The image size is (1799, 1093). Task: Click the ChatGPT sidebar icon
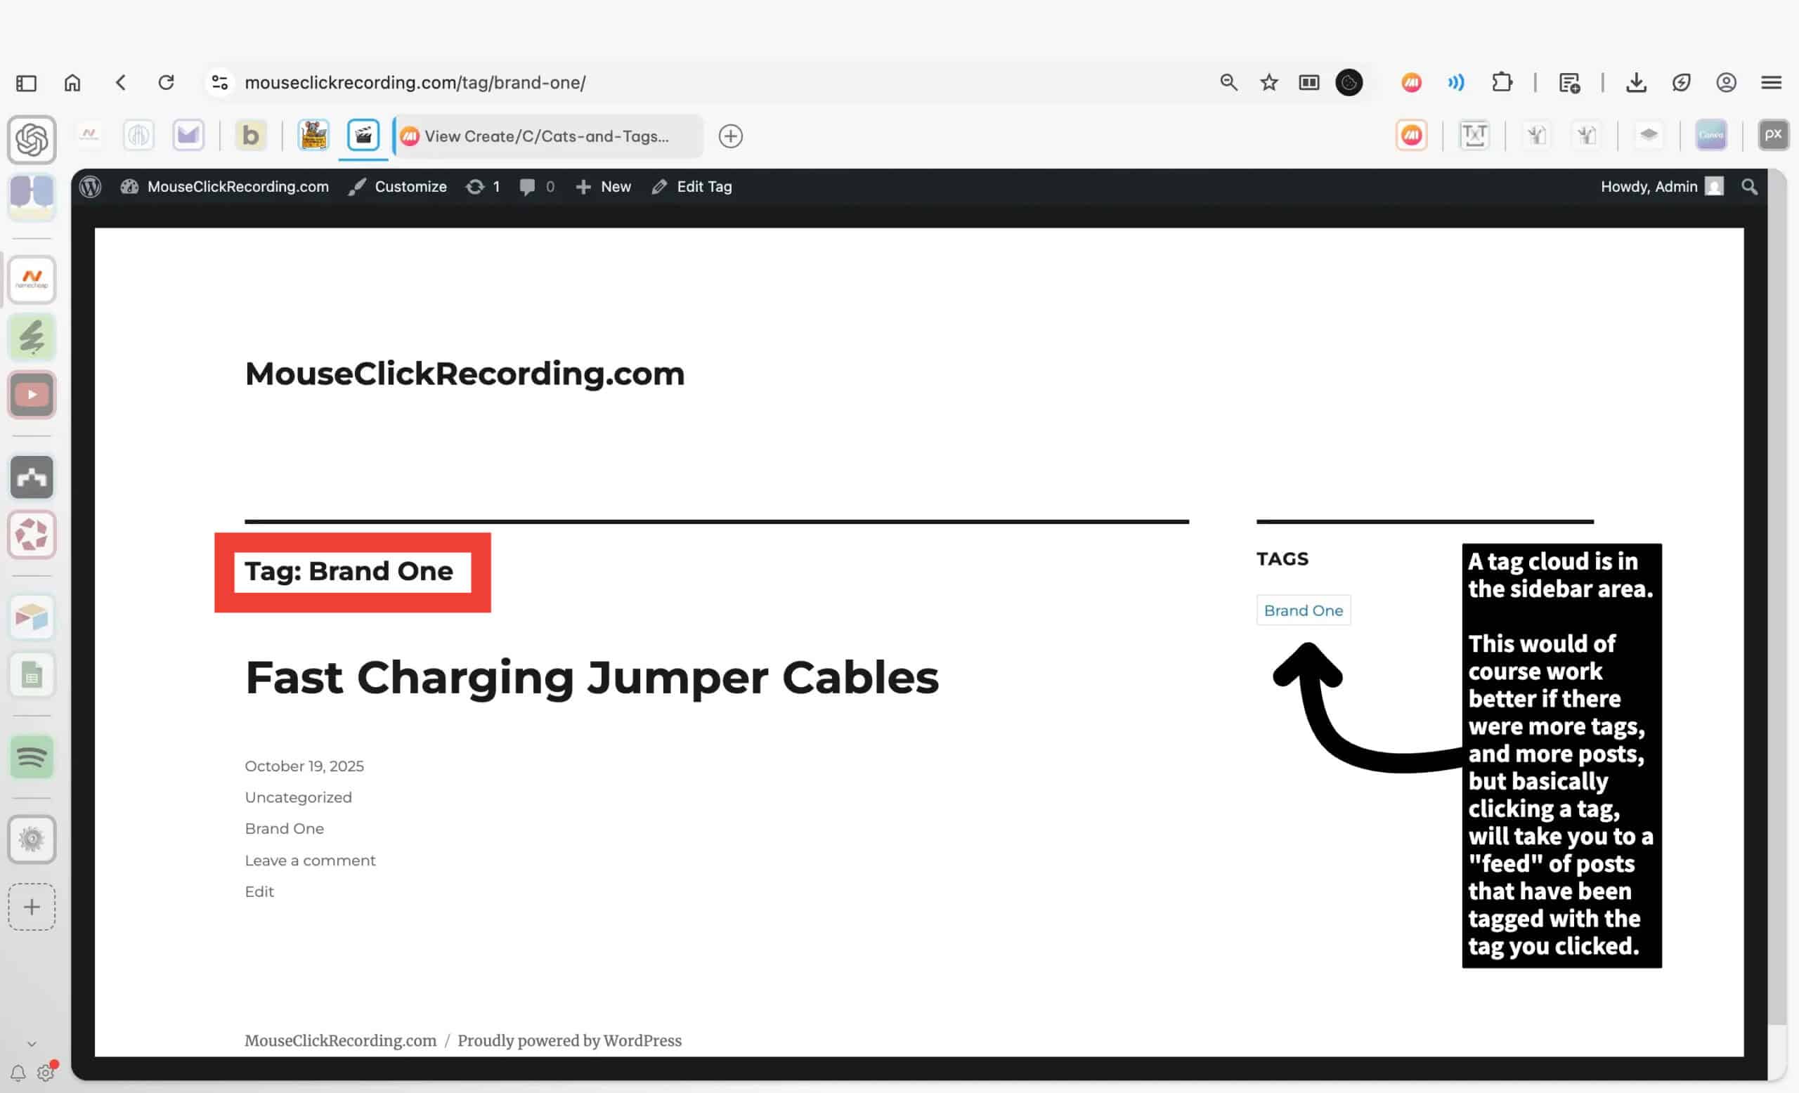pos(32,138)
